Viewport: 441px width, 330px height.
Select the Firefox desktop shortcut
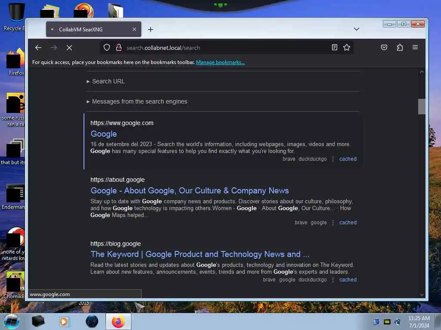tap(16, 62)
